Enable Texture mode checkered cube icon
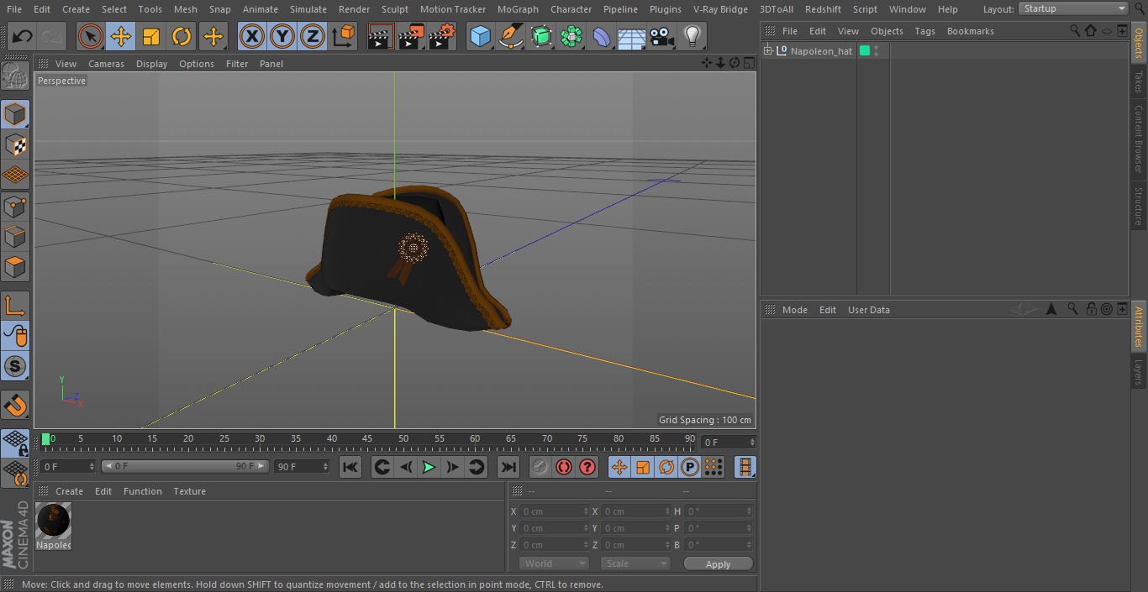 coord(15,144)
